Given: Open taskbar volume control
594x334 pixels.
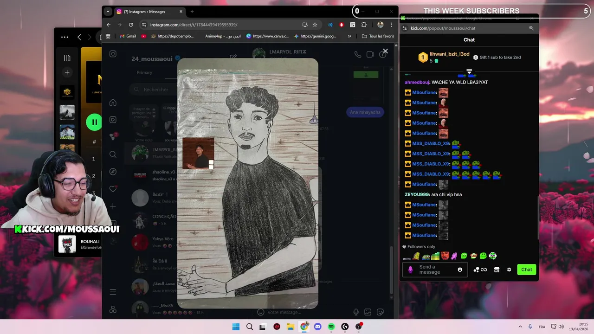Looking at the screenshot, I should pyautogui.click(x=561, y=327).
